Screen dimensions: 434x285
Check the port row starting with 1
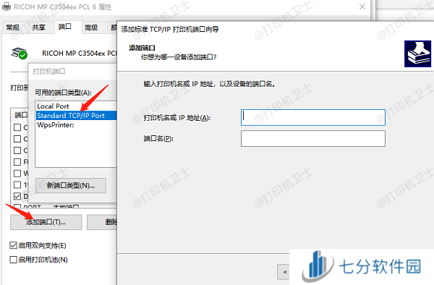[17, 185]
